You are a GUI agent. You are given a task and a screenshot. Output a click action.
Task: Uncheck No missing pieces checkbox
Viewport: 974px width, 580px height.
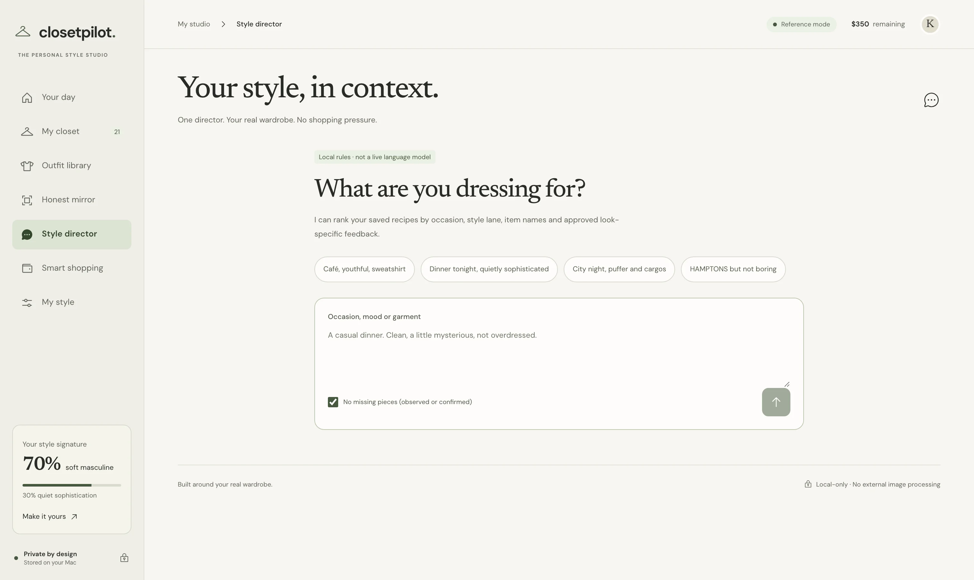(x=333, y=402)
